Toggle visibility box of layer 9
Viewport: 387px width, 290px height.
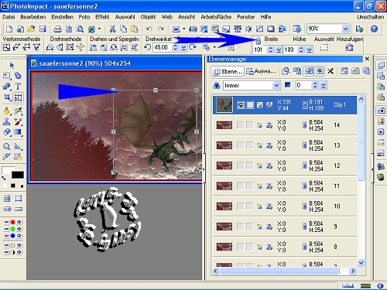tap(241, 227)
